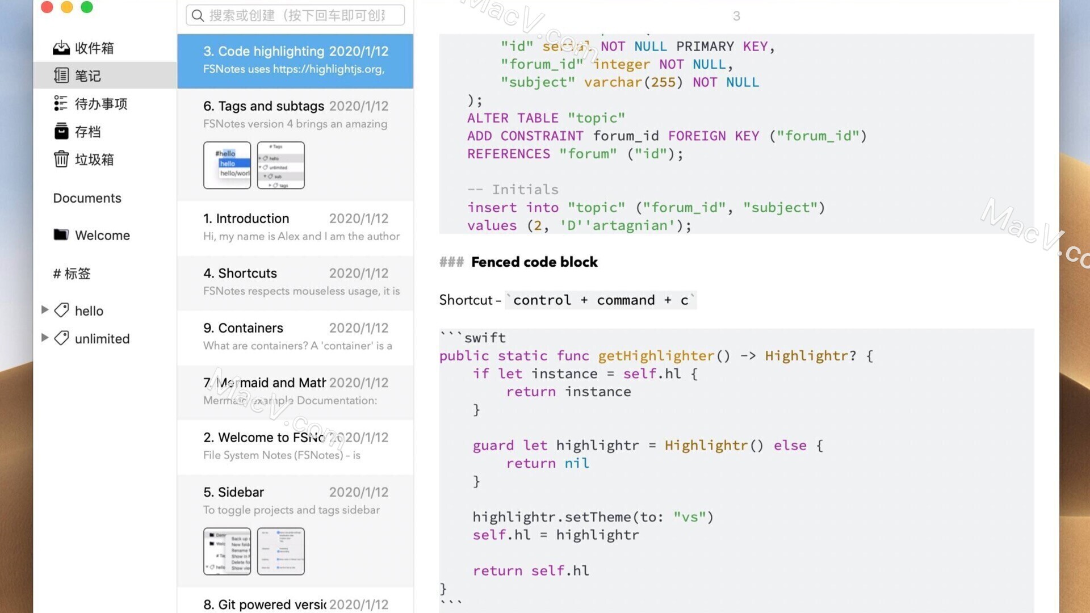Open the Inbox (收件箱) sidebar icon
This screenshot has height=613, width=1090.
click(x=61, y=48)
